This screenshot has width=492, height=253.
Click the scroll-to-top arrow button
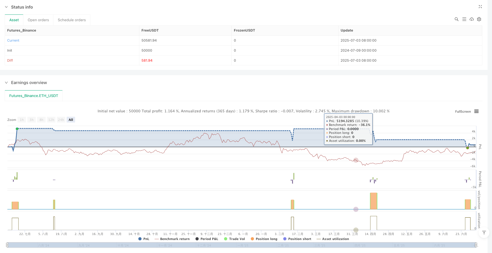point(484,233)
